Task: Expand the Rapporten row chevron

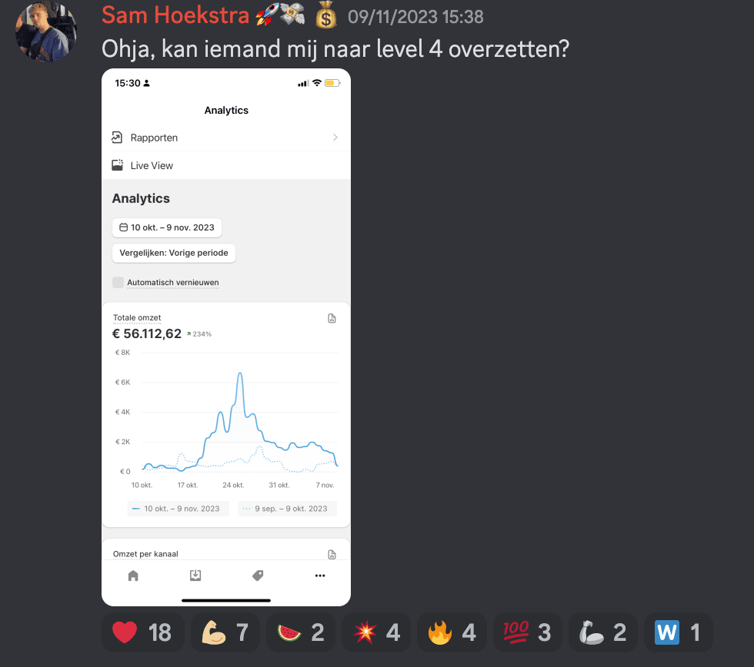Action: pos(335,138)
